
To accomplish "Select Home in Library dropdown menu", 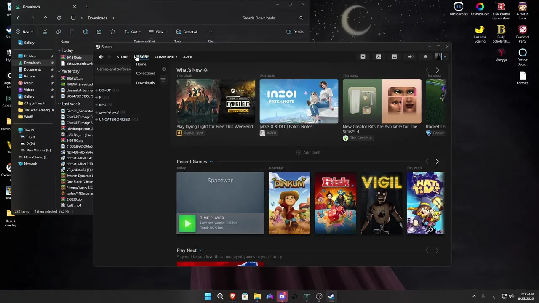I will (141, 64).
